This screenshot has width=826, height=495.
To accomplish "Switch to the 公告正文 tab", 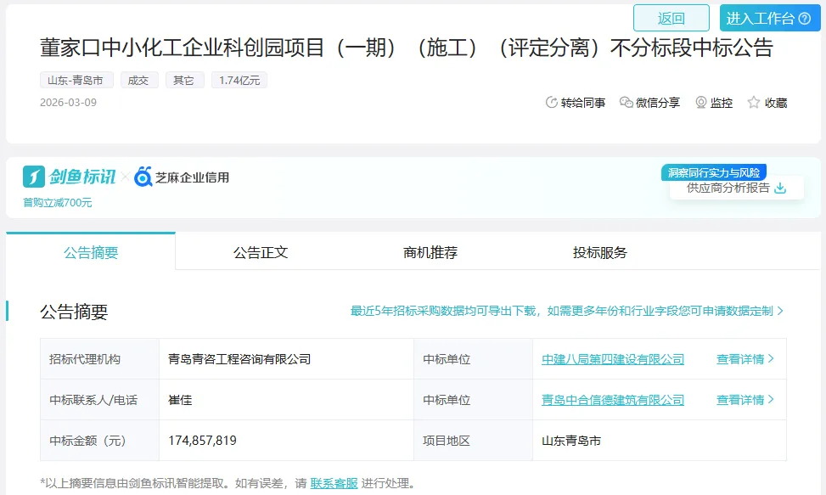I will (261, 252).
